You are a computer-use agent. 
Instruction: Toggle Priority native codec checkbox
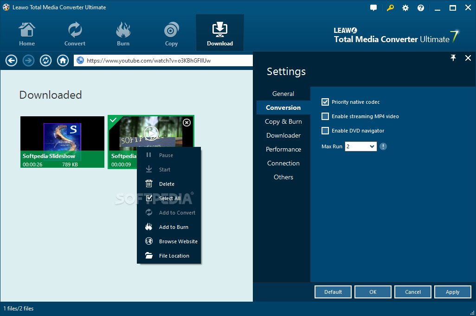click(x=325, y=102)
